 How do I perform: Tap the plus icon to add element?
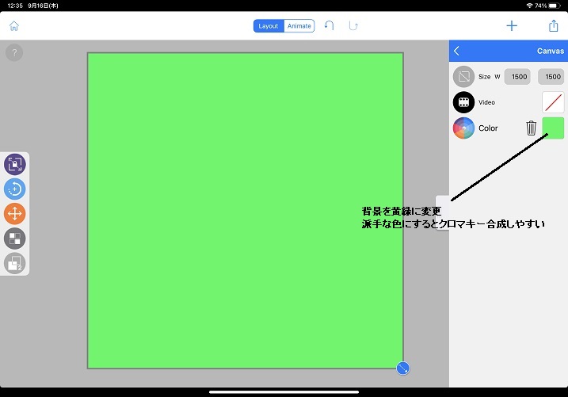click(512, 26)
